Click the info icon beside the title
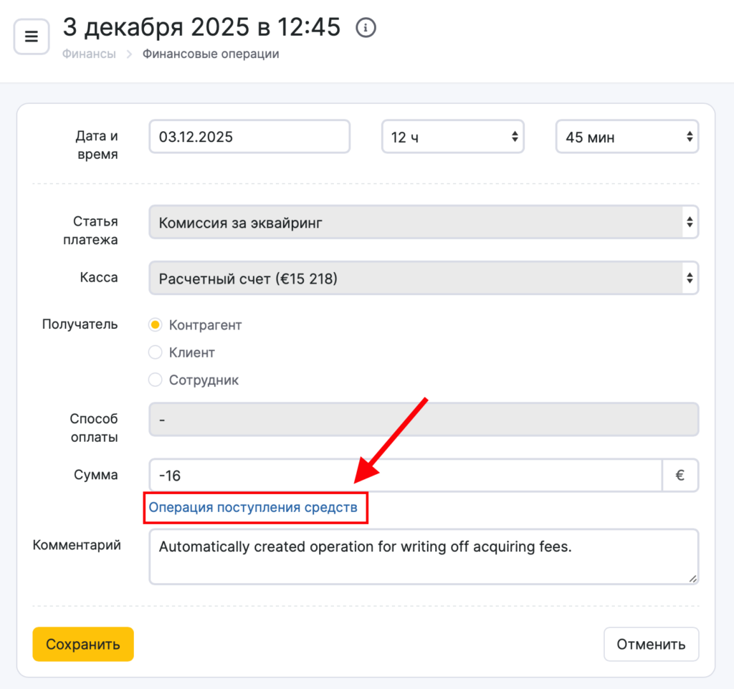The height and width of the screenshot is (689, 734). [366, 28]
